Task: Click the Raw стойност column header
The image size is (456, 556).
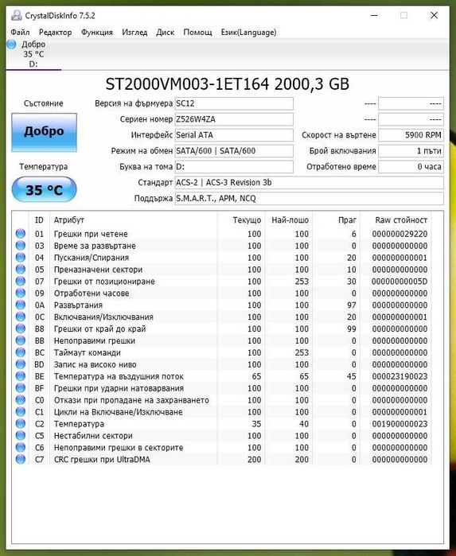Action: click(x=396, y=220)
